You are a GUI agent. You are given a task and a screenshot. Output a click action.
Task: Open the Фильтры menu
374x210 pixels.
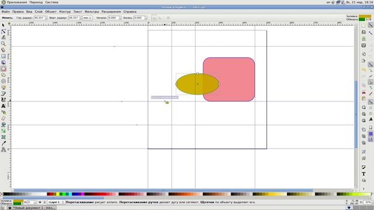(92, 12)
